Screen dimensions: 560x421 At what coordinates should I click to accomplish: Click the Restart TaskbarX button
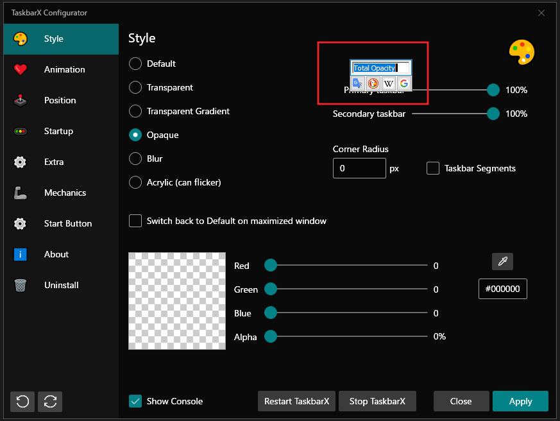tap(296, 401)
